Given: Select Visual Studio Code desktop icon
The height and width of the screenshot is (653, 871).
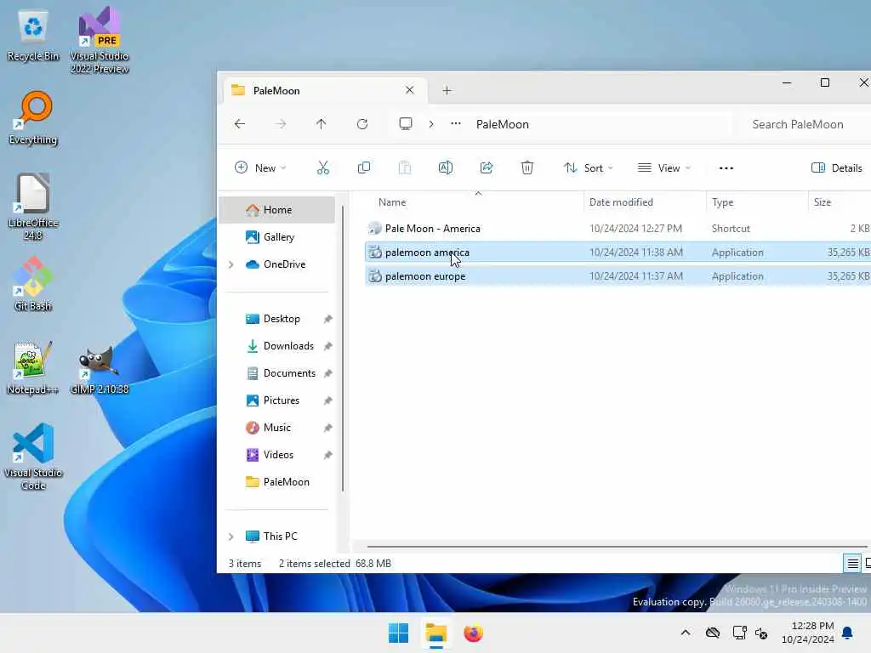Looking at the screenshot, I should [x=33, y=457].
